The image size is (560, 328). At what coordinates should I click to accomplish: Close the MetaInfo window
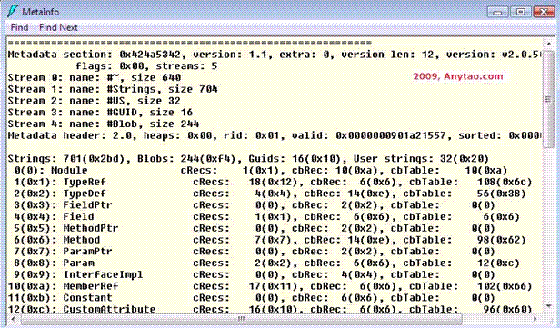click(x=544, y=12)
